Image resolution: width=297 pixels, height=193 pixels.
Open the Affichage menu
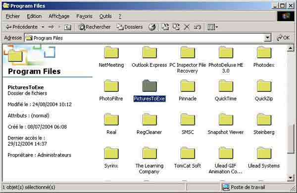click(x=59, y=16)
